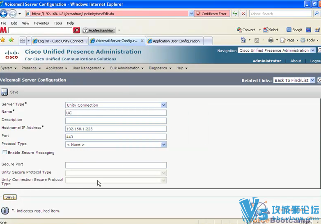Image resolution: width=321 pixels, height=224 pixels.
Task: Click the Secure Port input field
Action: point(116,165)
